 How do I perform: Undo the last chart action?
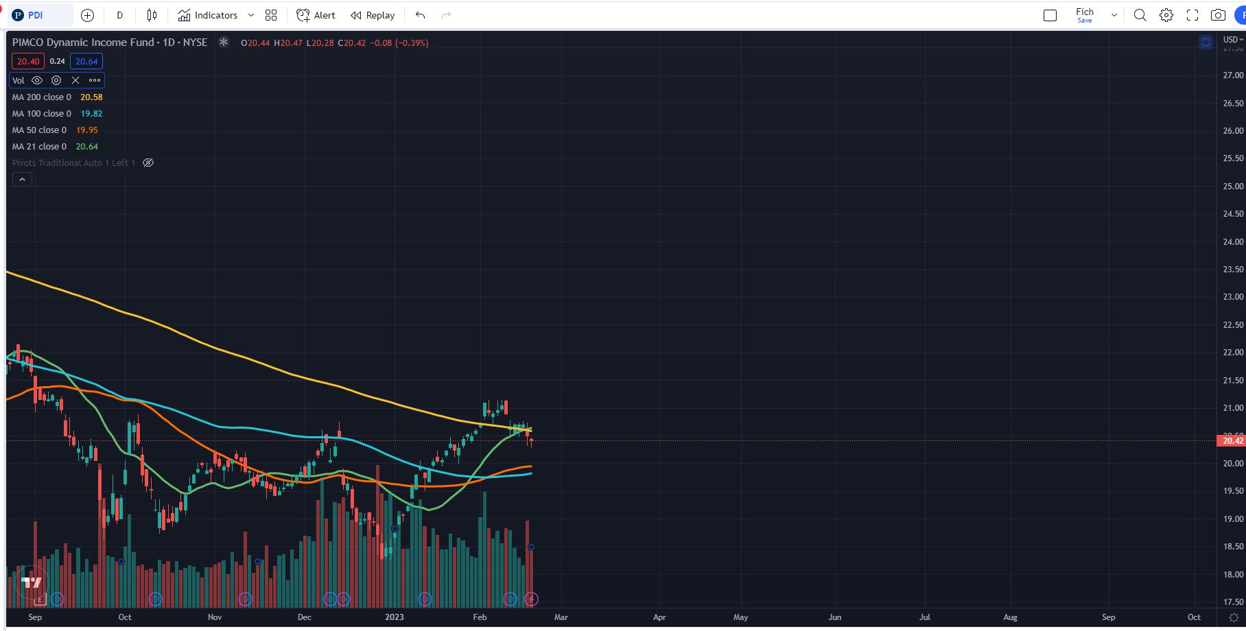point(421,15)
